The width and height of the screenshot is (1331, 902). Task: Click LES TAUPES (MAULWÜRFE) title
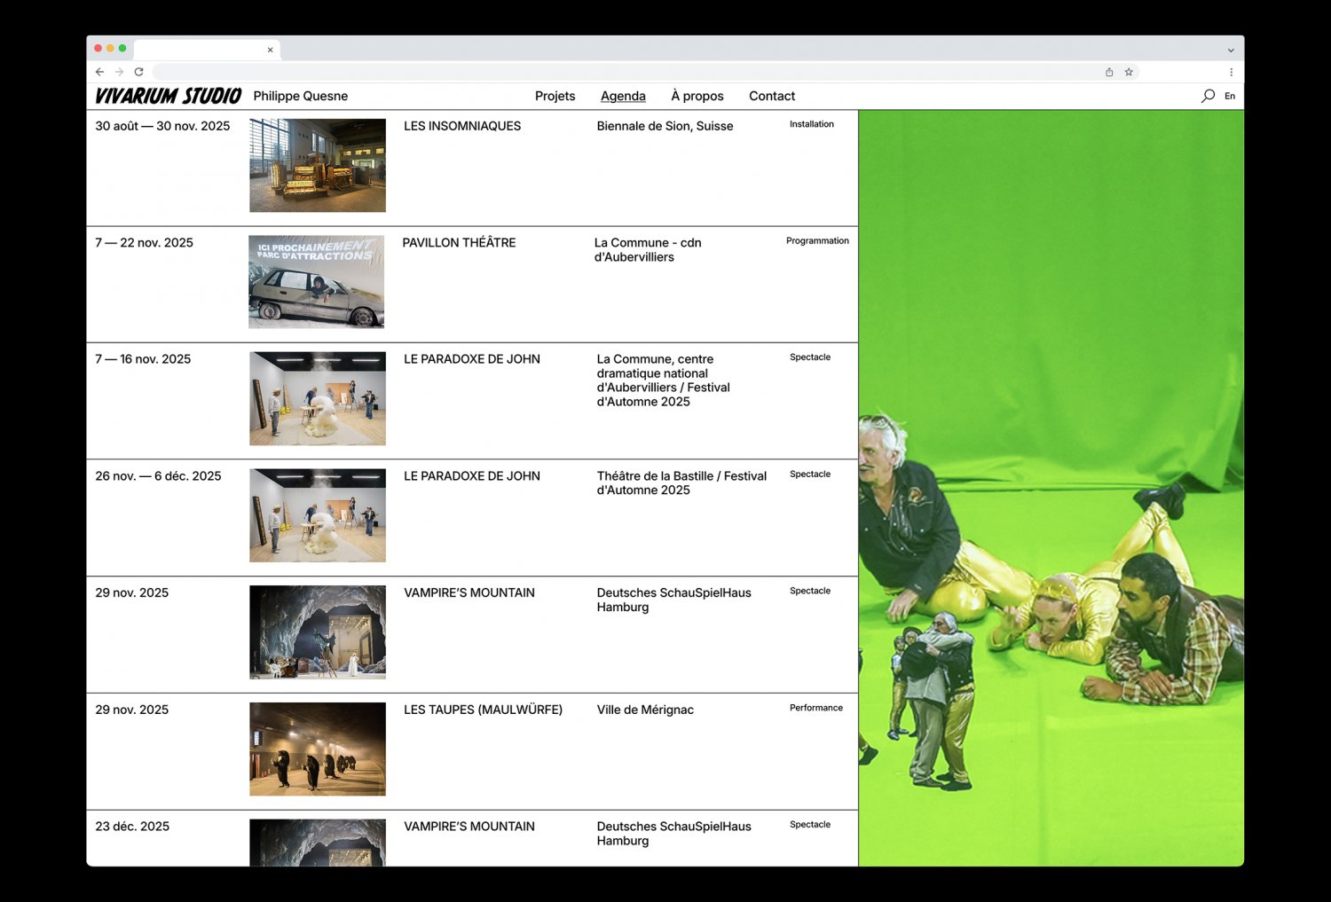coord(483,710)
